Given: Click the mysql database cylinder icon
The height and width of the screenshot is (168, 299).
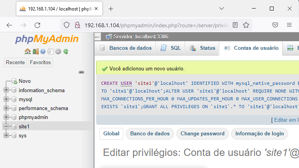Looking at the screenshot, I should coord(14,99).
